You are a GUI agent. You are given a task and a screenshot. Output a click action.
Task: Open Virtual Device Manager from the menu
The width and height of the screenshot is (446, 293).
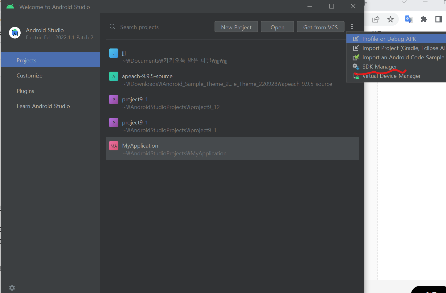[396, 76]
